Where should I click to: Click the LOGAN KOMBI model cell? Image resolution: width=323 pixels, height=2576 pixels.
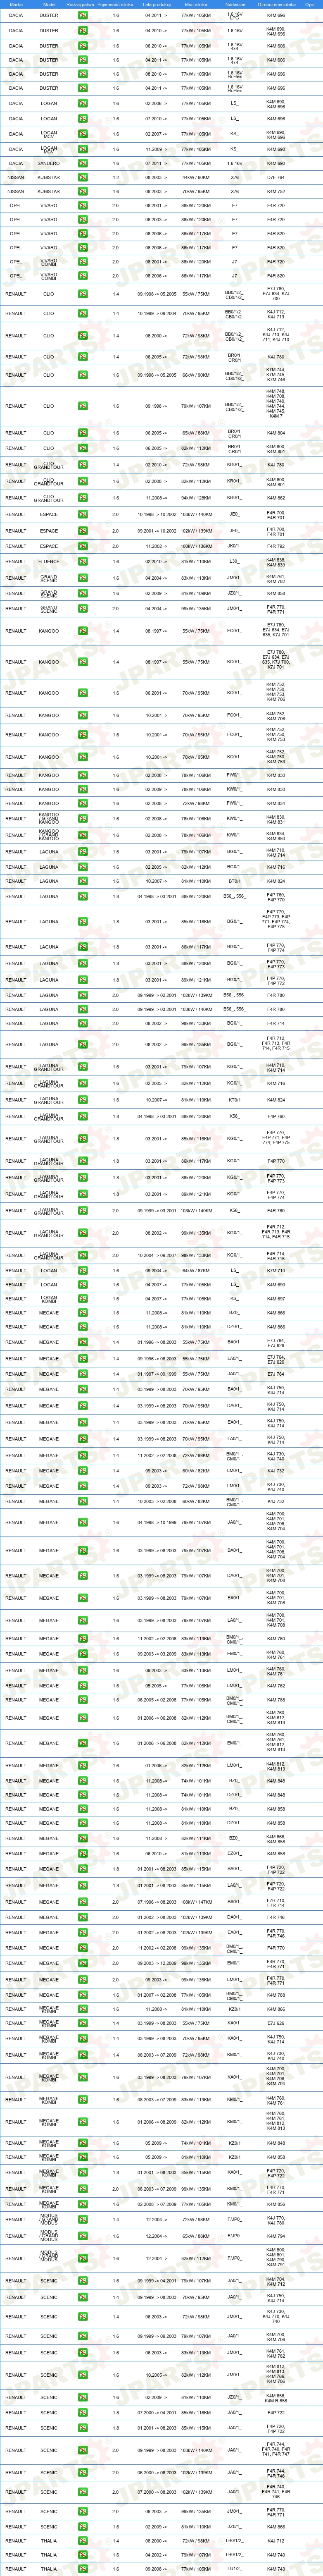coord(49,1299)
